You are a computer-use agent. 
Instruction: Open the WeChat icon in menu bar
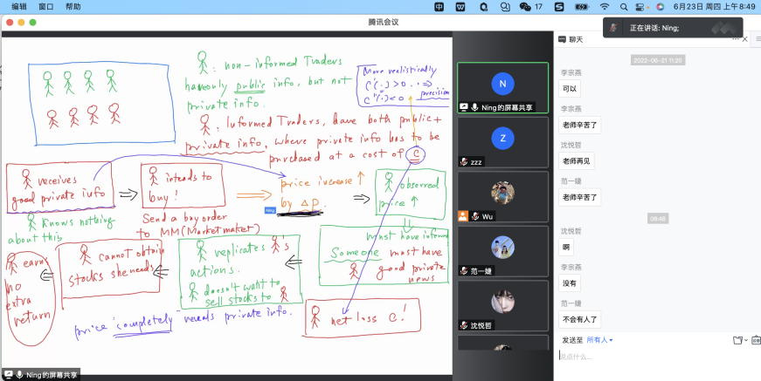click(x=525, y=6)
